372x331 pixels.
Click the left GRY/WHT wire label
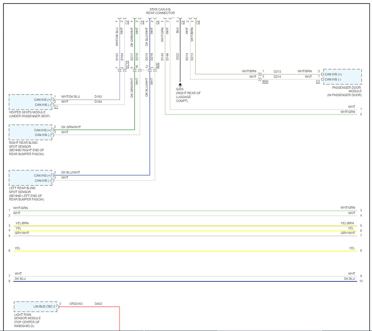click(x=22, y=233)
